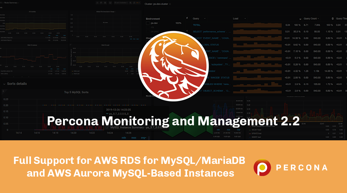
Task: Star this dashboard as favorite
Action: pyautogui.click(x=97, y=3)
